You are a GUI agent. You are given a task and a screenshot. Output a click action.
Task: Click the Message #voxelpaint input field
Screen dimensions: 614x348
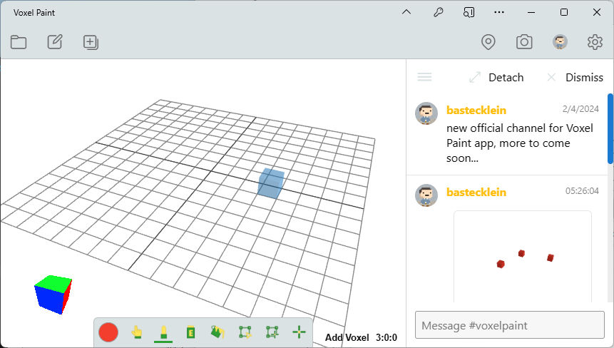click(510, 325)
